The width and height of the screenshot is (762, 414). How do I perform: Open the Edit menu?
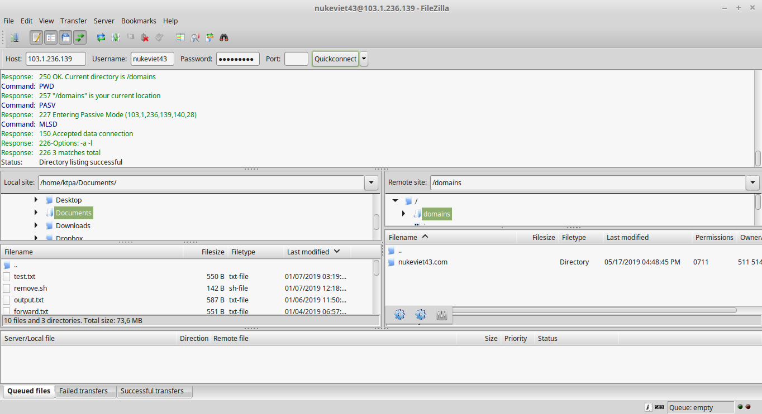(27, 21)
